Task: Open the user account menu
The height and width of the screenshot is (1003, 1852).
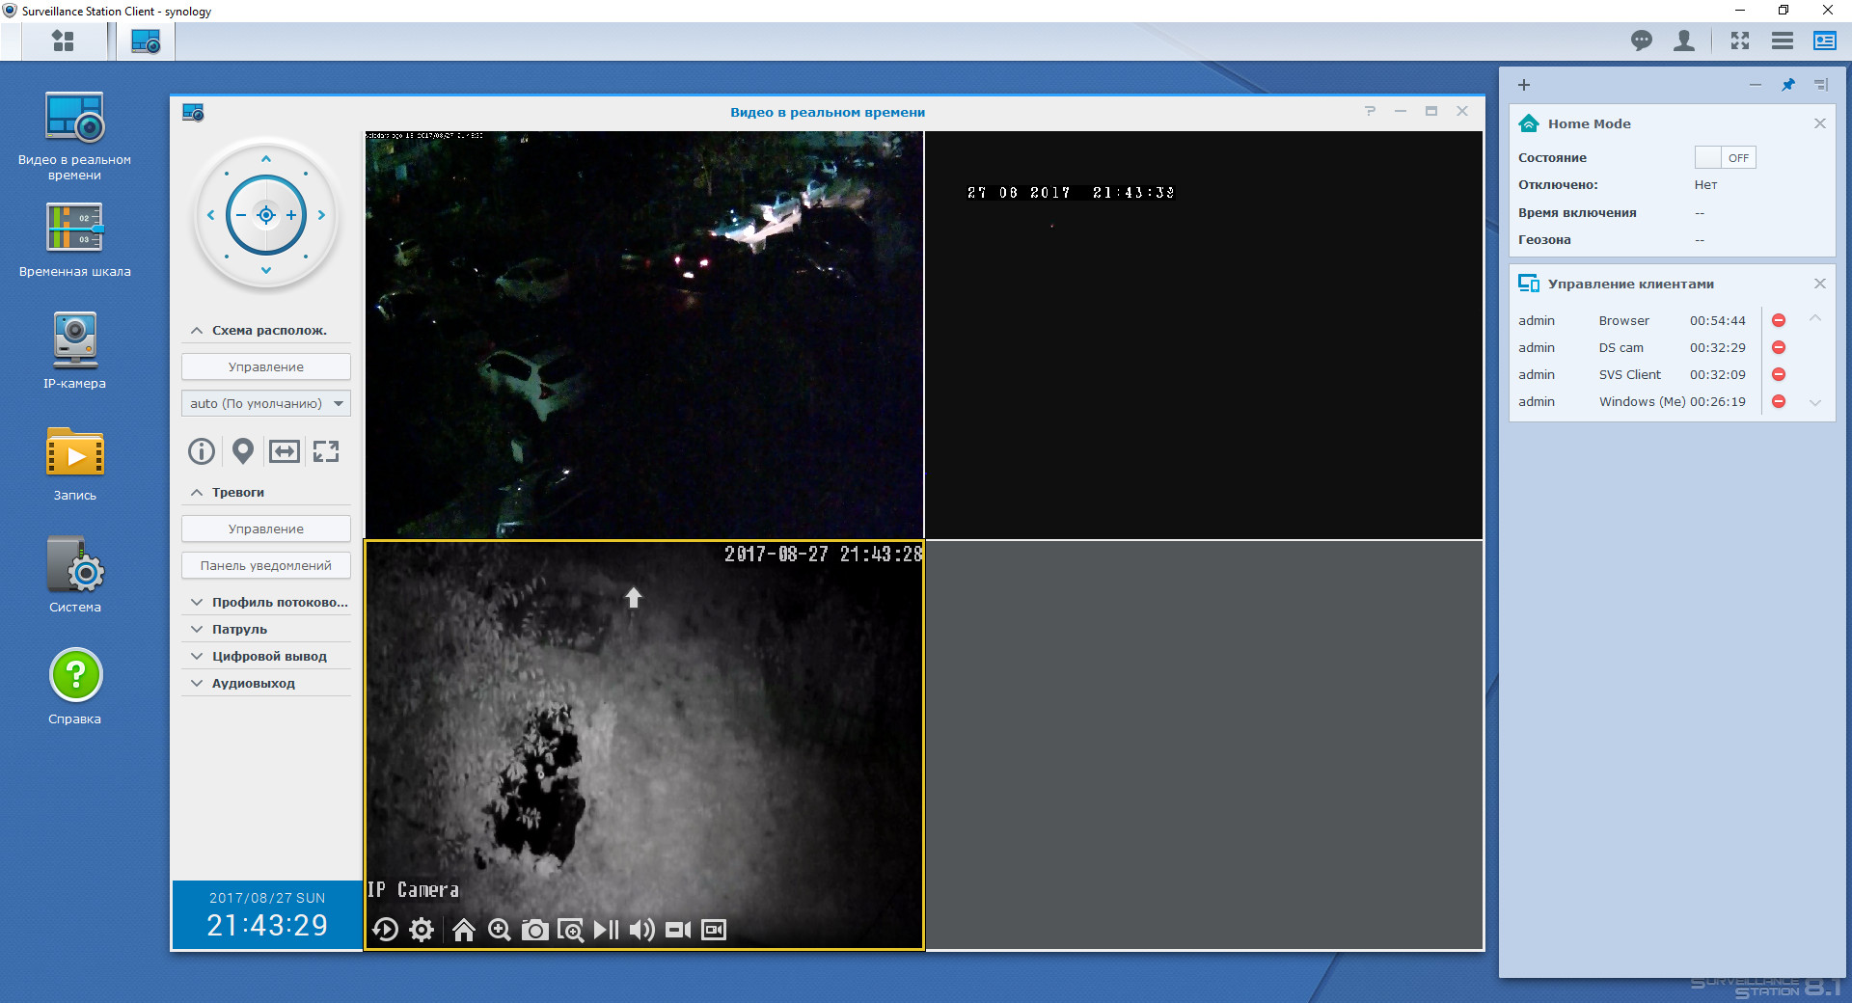Action: point(1684,41)
